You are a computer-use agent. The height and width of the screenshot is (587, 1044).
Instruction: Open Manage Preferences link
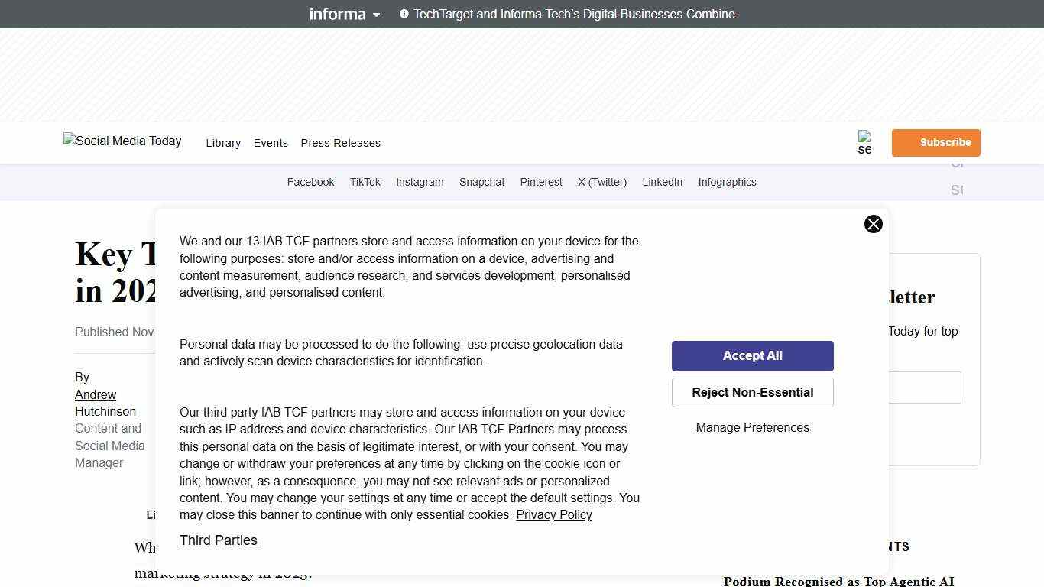point(752,428)
